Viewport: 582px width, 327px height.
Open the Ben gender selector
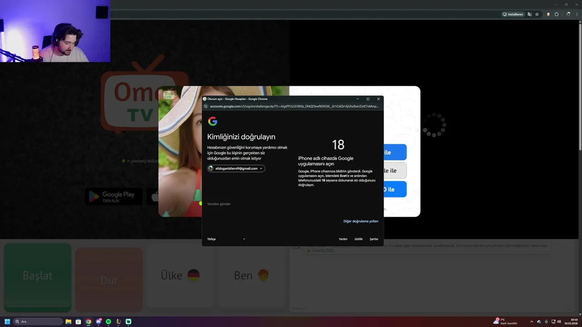[252, 276]
